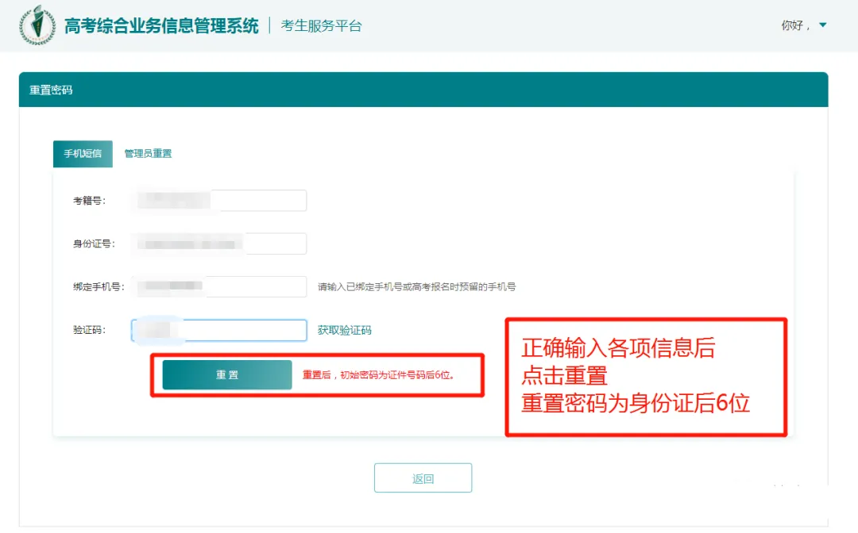Expand the user dropdown arrow next to 你好
Image resolution: width=858 pixels, height=533 pixels.
[822, 25]
